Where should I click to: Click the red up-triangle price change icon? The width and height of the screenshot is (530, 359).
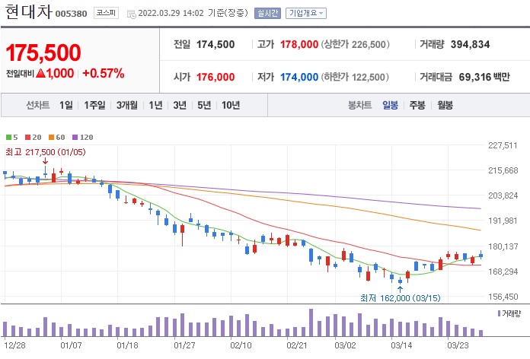40,73
